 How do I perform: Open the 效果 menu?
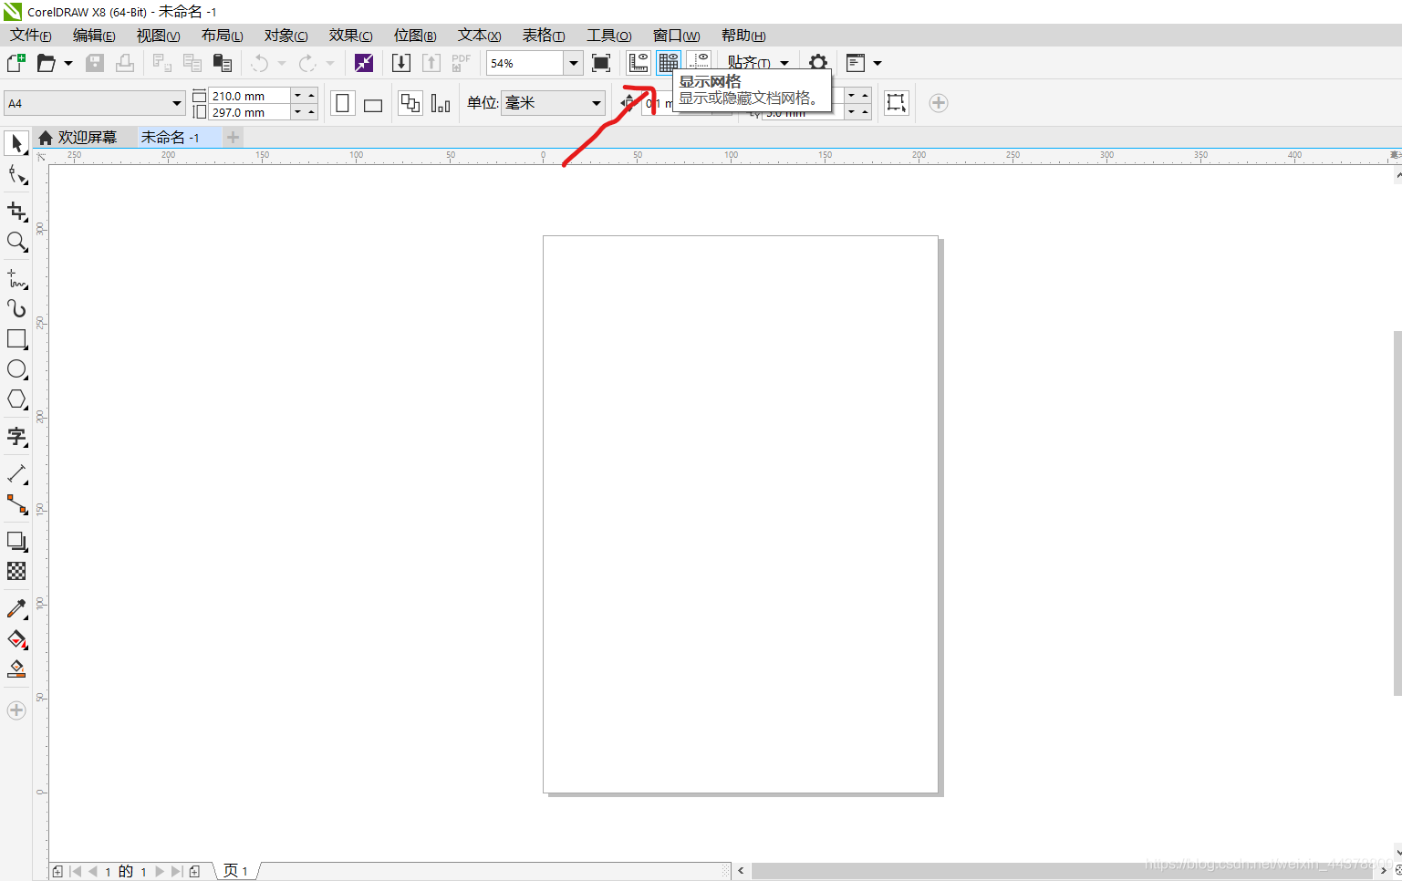click(x=350, y=36)
